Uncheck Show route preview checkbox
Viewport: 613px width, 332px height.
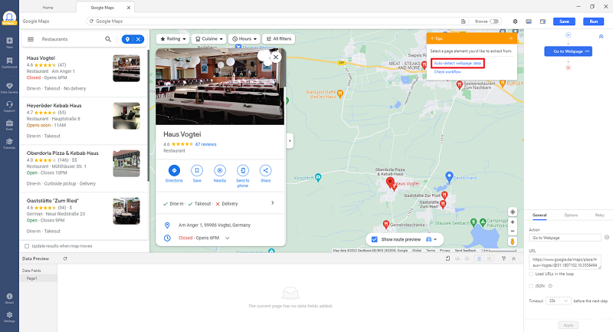coord(375,239)
